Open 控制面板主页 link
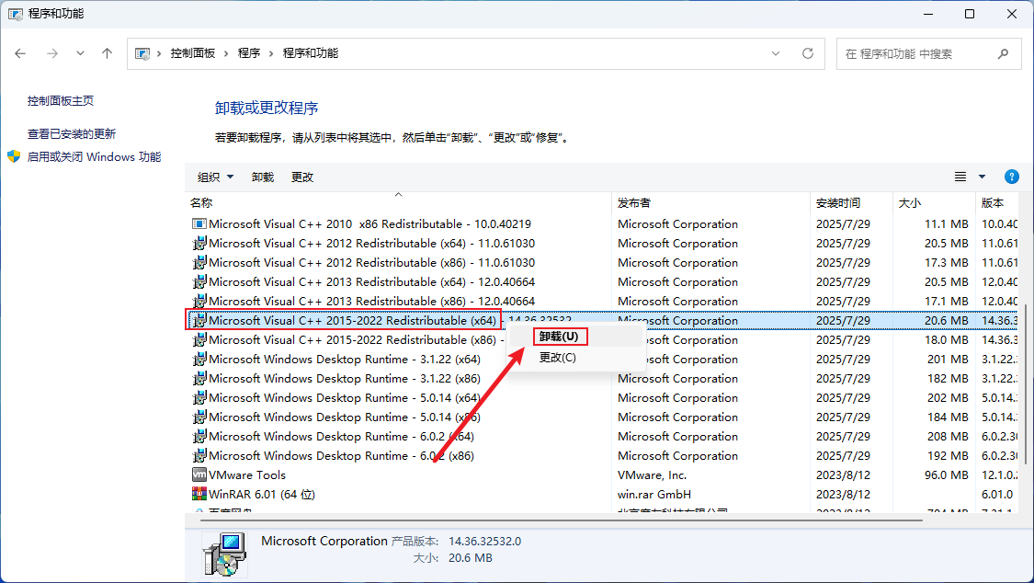Screen dimensions: 1034x583 [x=60, y=101]
